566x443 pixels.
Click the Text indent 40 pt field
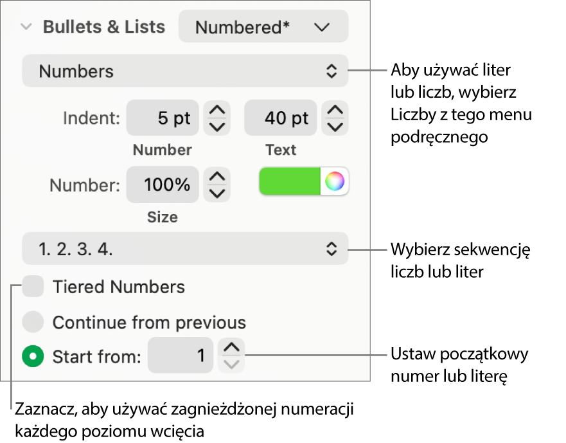click(x=281, y=118)
